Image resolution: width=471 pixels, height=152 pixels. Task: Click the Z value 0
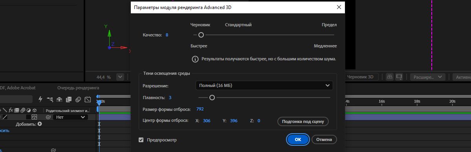(x=258, y=121)
